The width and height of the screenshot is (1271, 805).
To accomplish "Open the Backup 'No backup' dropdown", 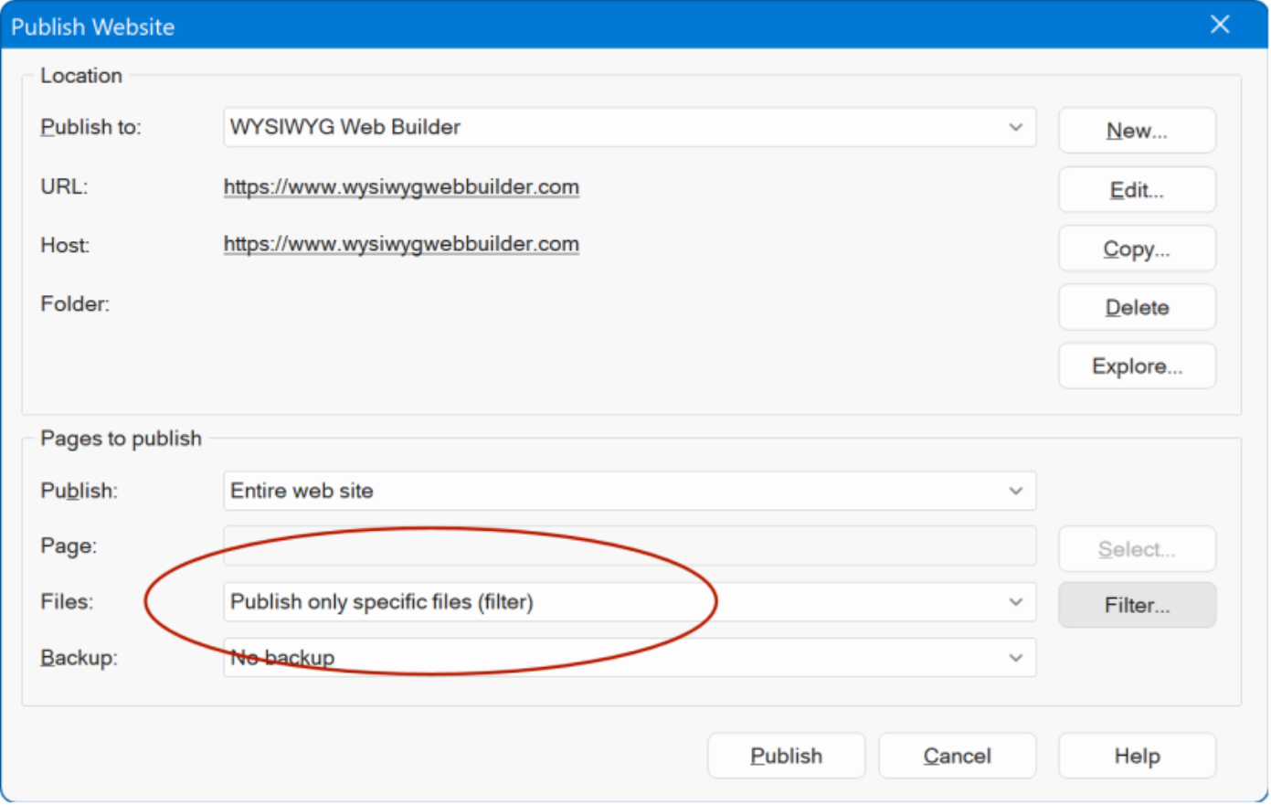I will [x=629, y=658].
